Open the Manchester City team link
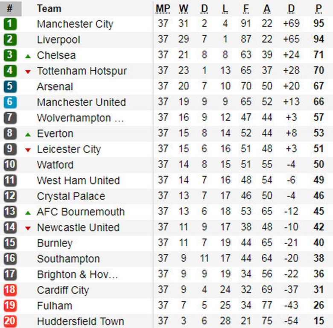This screenshot has width=333, height=328. pyautogui.click(x=75, y=24)
